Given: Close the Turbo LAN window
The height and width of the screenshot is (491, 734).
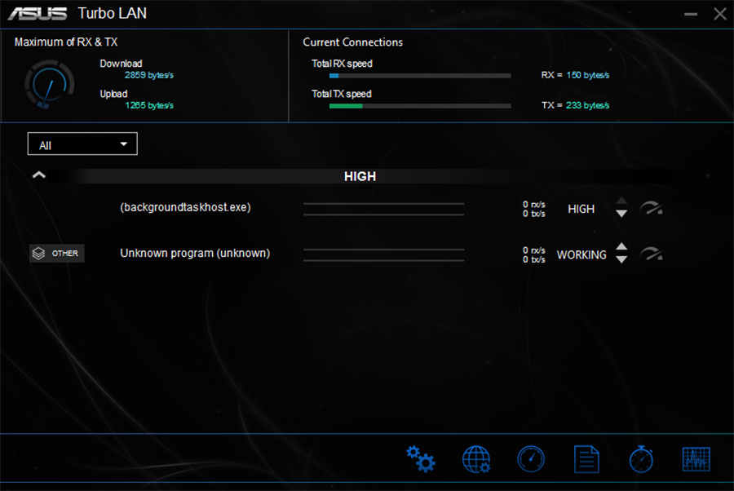Looking at the screenshot, I should [720, 14].
